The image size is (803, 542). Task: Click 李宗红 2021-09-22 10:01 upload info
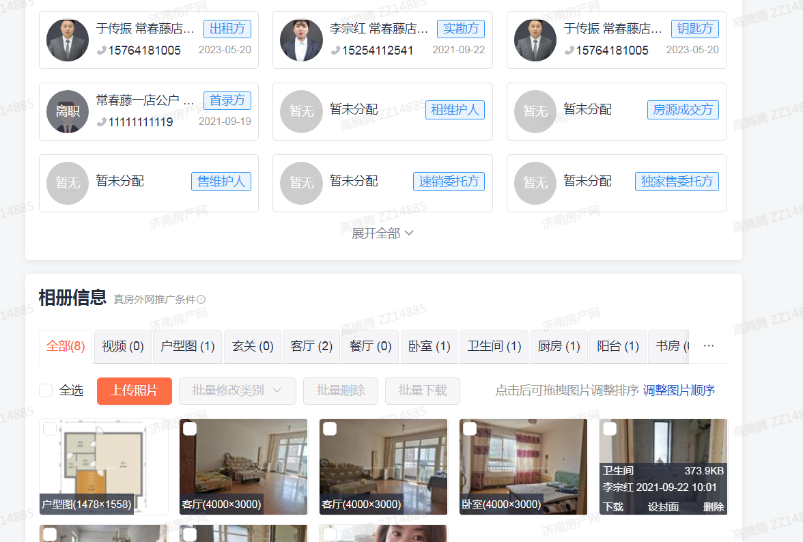coord(660,487)
